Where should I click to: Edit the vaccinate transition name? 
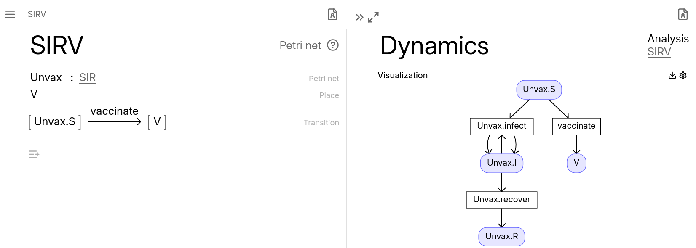pyautogui.click(x=114, y=111)
